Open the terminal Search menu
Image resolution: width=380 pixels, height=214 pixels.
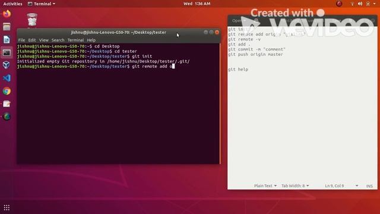tap(58, 40)
